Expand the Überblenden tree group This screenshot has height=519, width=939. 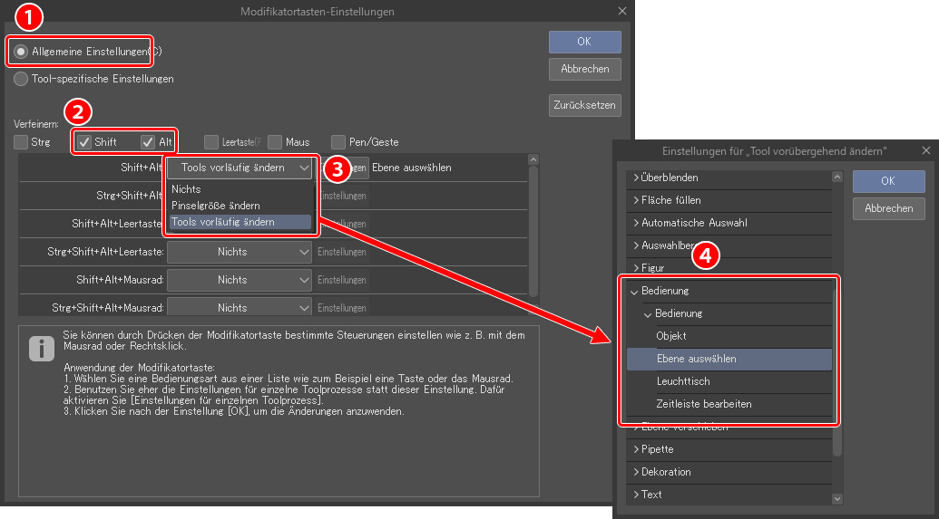[x=637, y=178]
